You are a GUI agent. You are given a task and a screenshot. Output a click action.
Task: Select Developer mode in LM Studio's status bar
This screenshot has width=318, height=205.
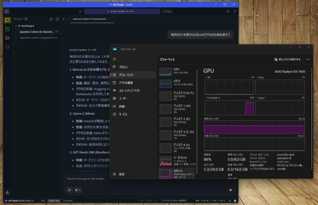(x=68, y=201)
